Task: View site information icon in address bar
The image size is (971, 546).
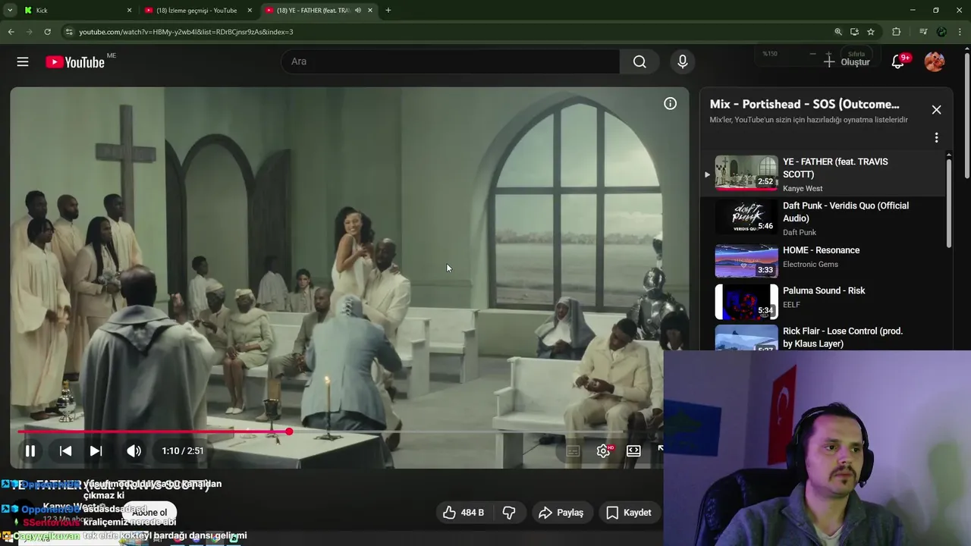Action: click(69, 32)
